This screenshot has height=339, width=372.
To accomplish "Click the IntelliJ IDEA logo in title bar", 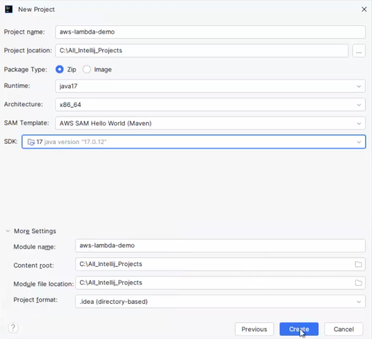I will point(9,9).
